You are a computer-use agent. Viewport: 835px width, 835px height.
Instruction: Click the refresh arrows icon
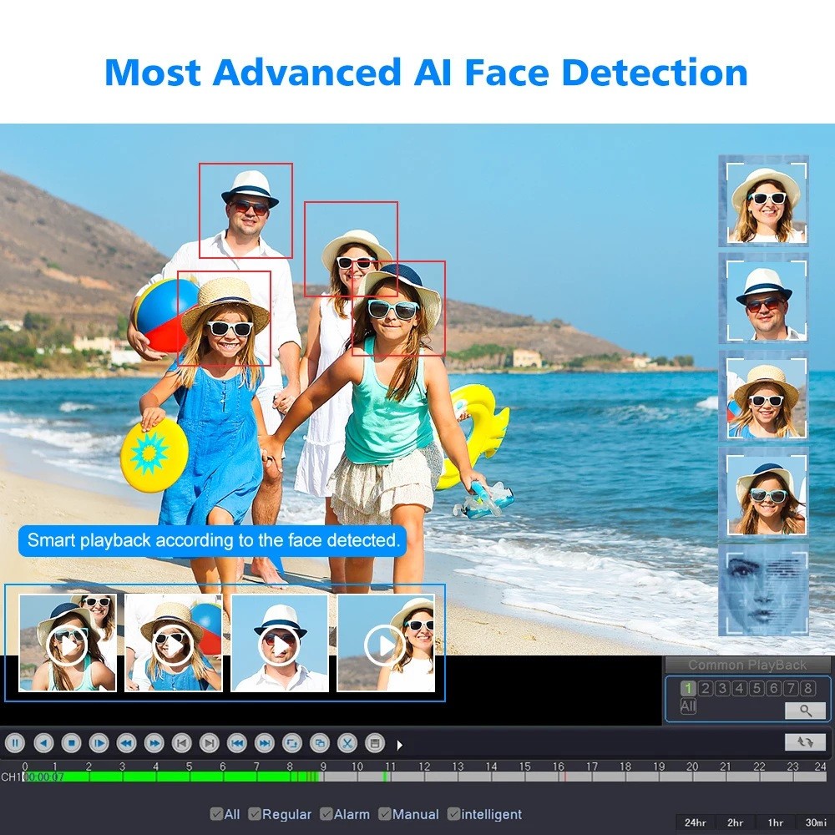click(806, 743)
